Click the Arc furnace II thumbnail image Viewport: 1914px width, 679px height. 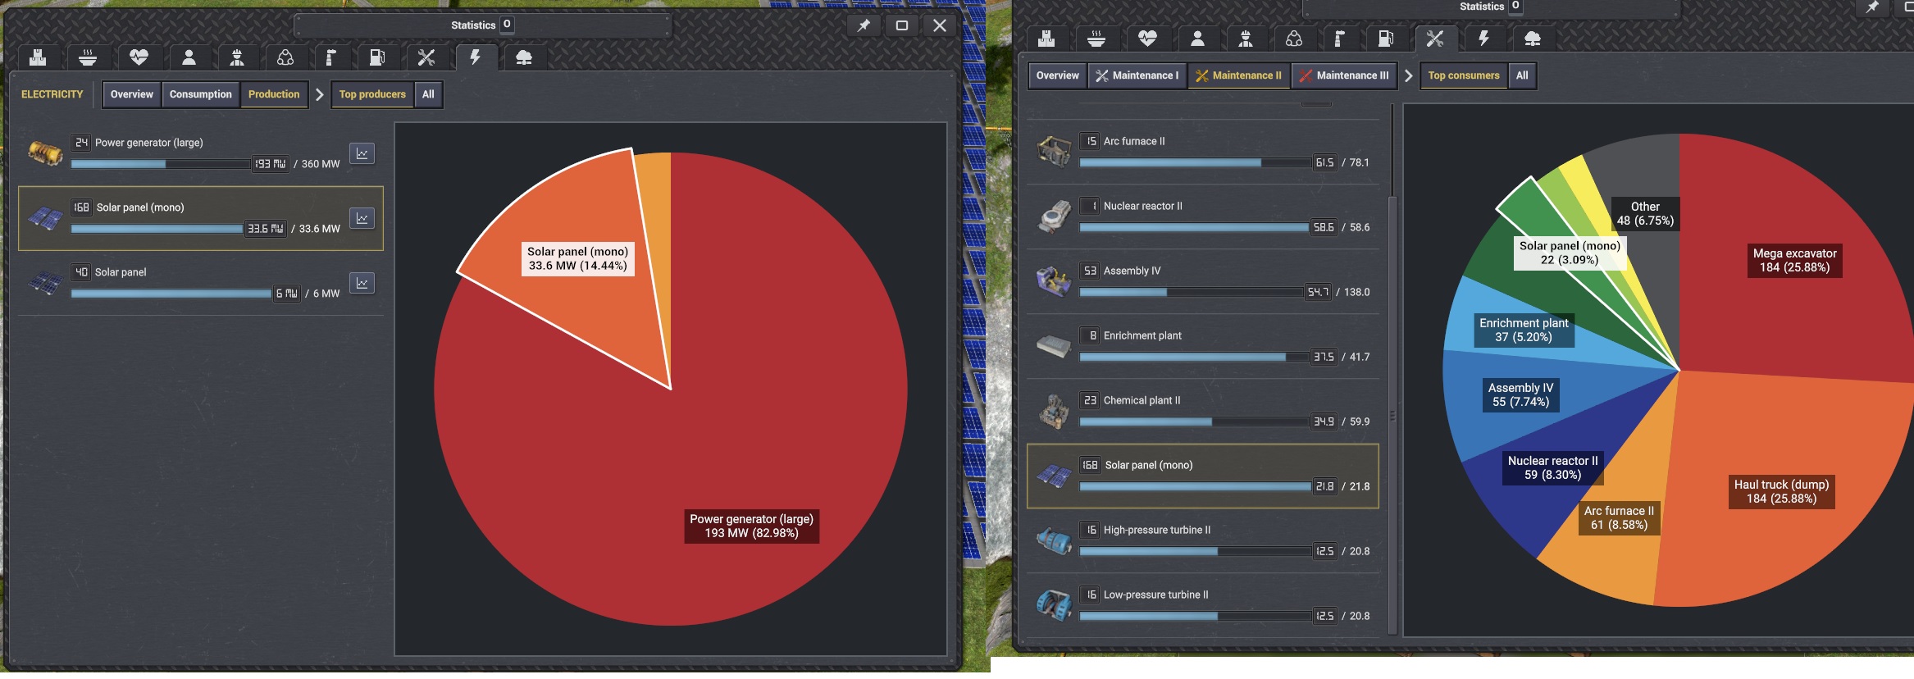(x=1054, y=152)
